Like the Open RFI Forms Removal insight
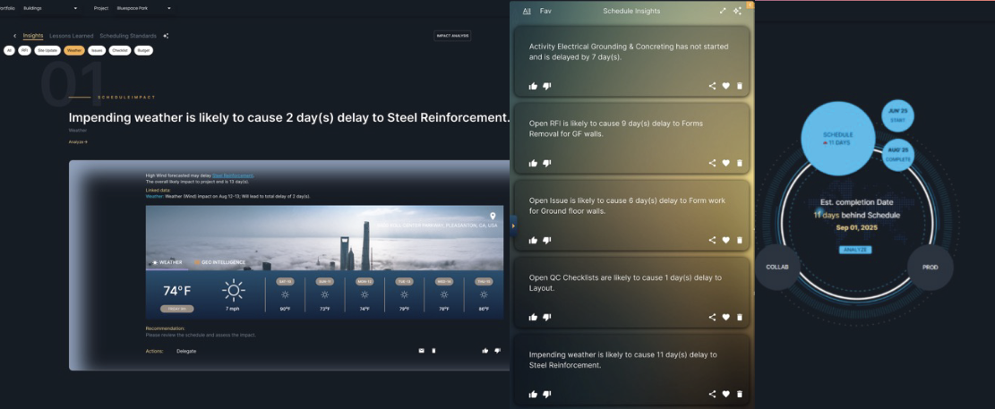The image size is (995, 409). (x=533, y=163)
